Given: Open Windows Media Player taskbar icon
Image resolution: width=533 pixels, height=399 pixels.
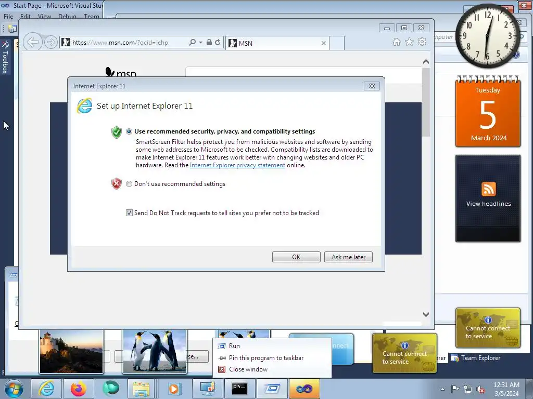Looking at the screenshot, I should coord(174,389).
